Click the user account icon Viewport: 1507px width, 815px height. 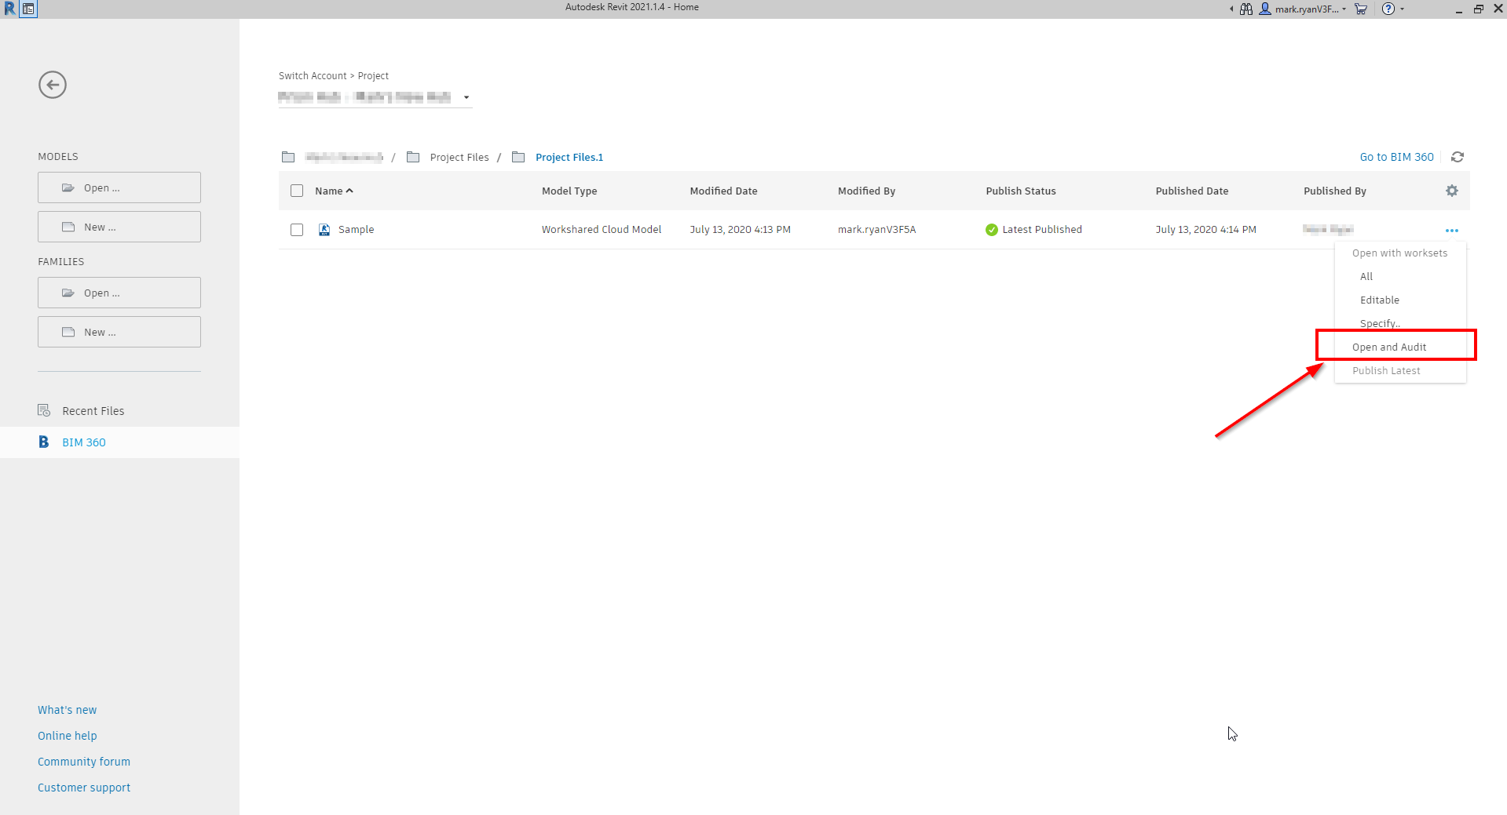[1265, 9]
